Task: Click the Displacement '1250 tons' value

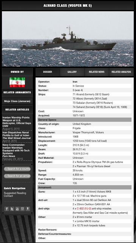Action: [x=90, y=141]
